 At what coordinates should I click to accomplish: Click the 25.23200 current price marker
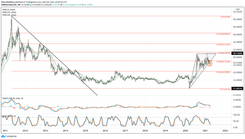point(237,63)
